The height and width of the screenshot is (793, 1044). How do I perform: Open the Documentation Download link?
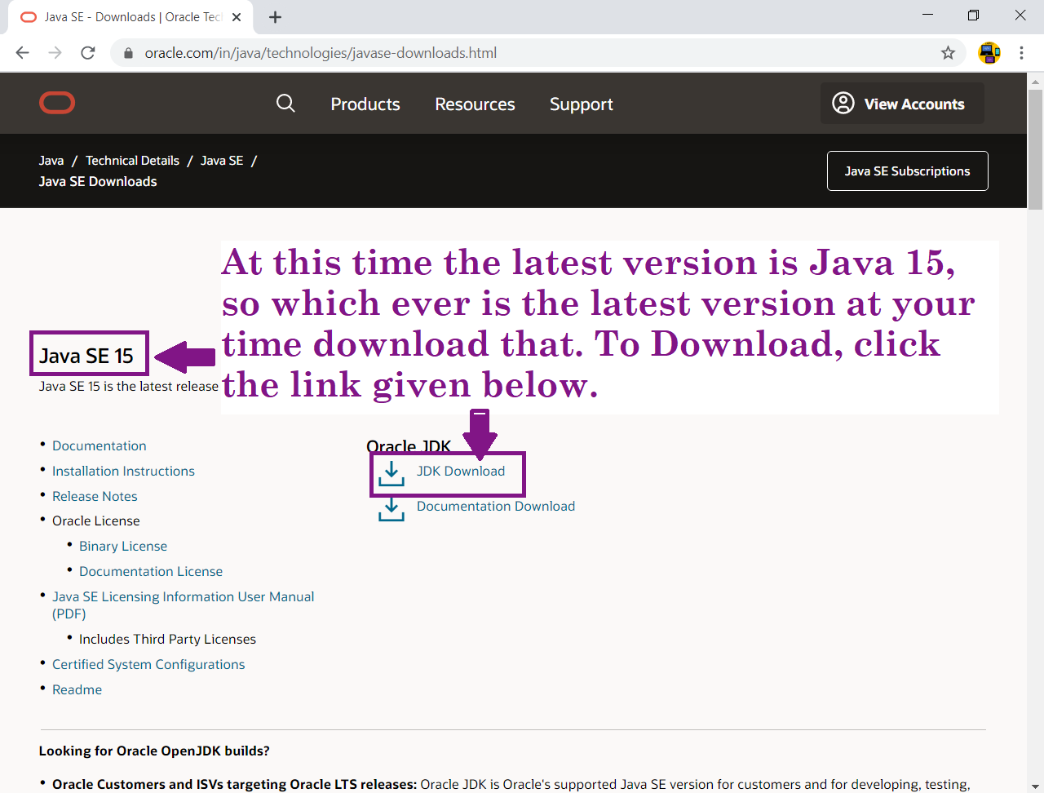pyautogui.click(x=496, y=506)
